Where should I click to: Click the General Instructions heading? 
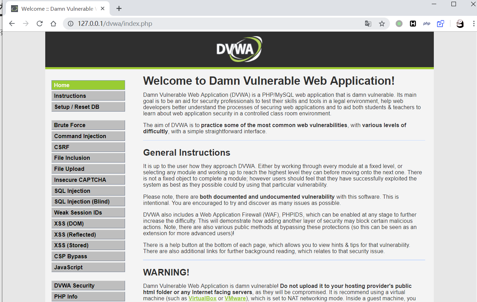coord(187,153)
